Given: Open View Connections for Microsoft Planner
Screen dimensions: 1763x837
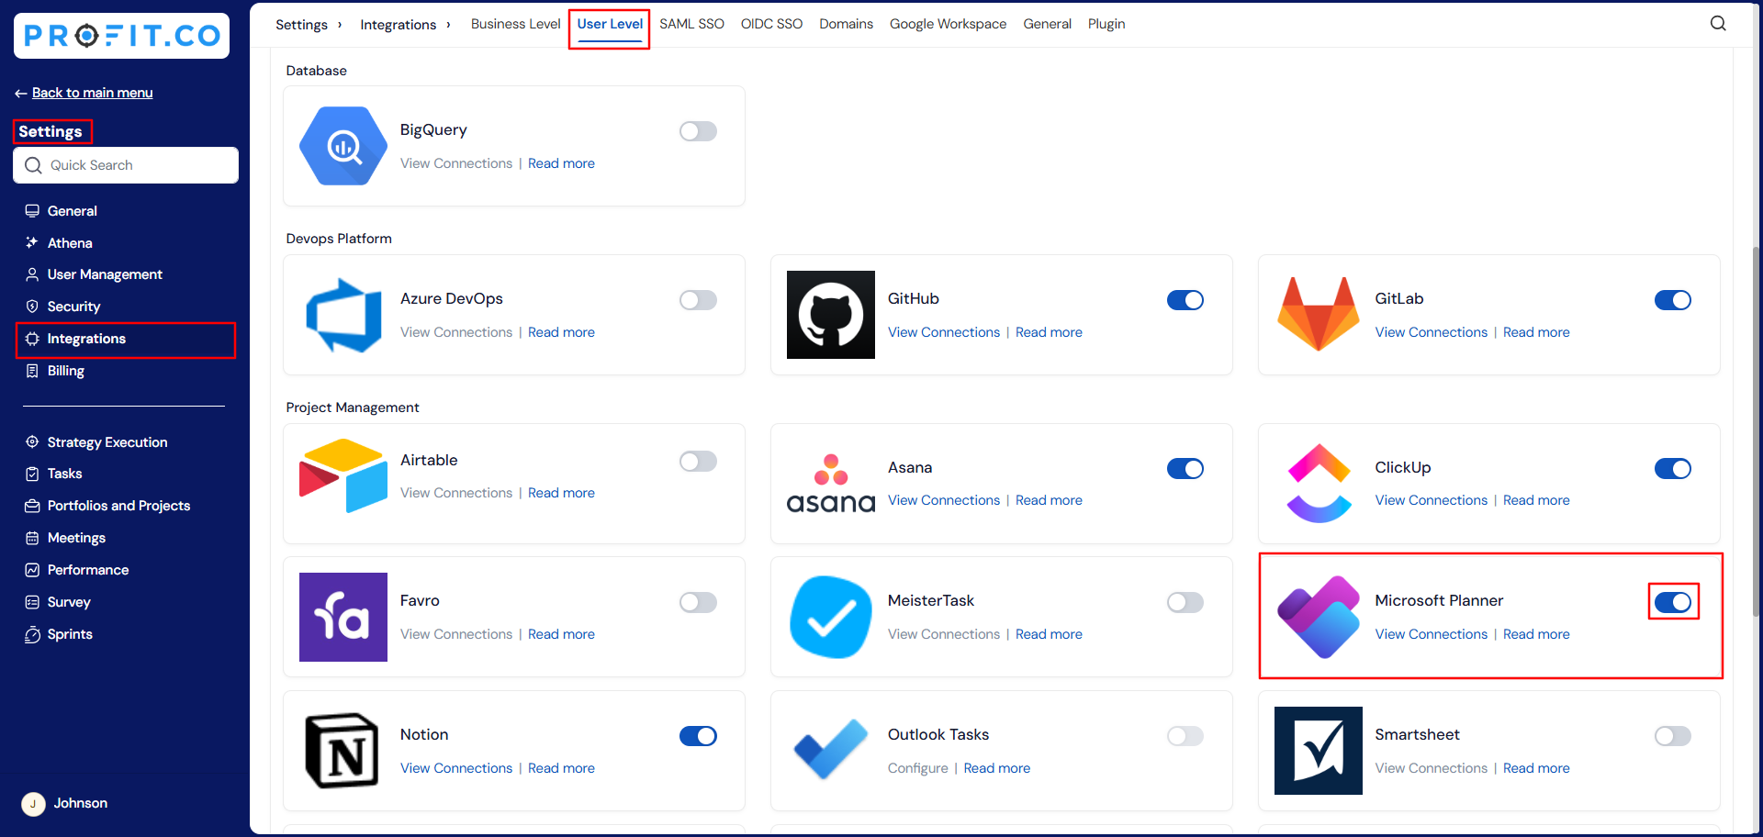Looking at the screenshot, I should click(1431, 634).
